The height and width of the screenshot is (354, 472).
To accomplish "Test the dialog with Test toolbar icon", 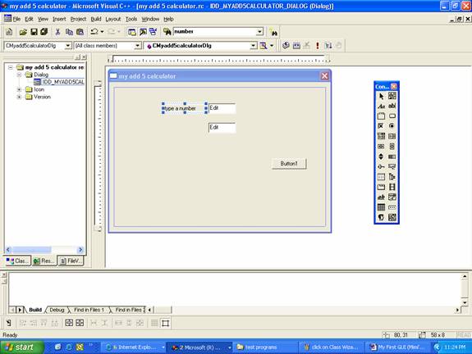I will tap(9, 323).
